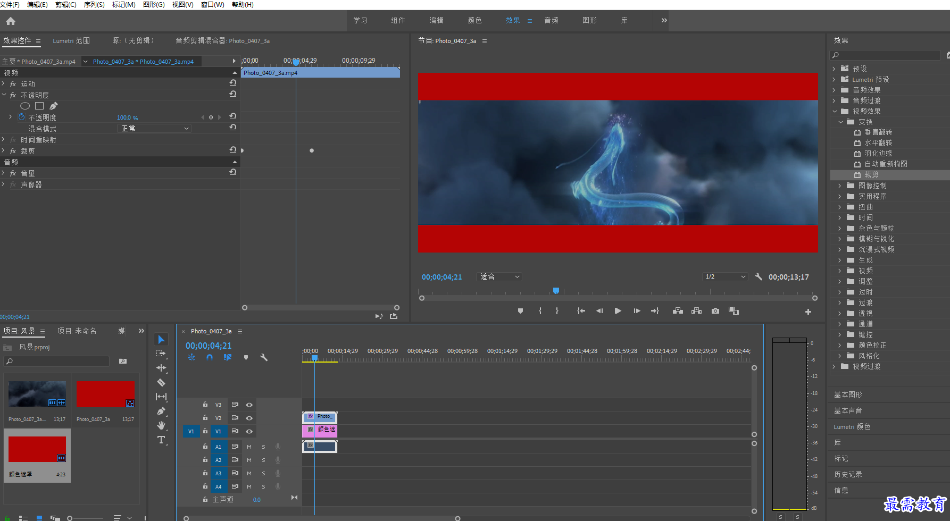Open the zoom level dropdown under the preview

click(x=499, y=276)
